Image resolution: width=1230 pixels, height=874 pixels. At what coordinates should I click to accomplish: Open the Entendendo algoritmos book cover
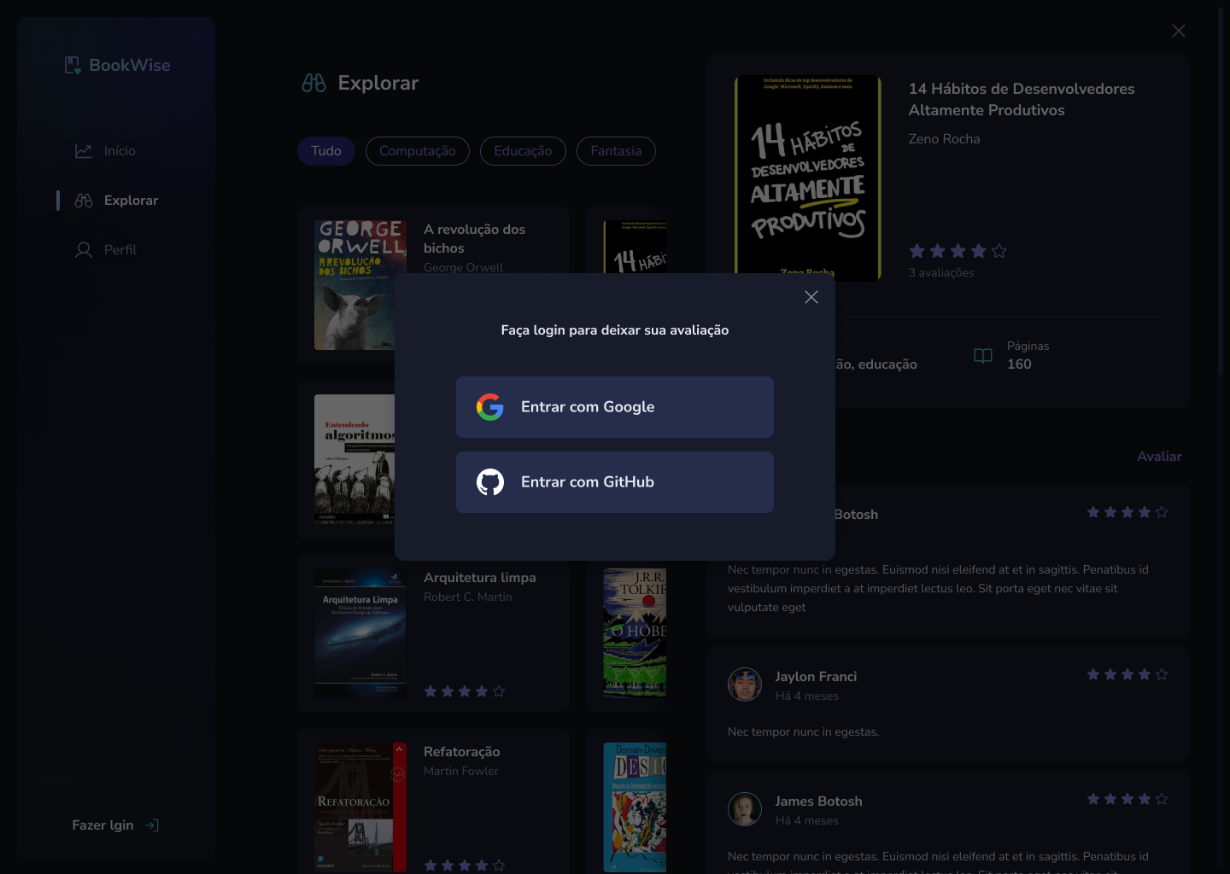354,459
